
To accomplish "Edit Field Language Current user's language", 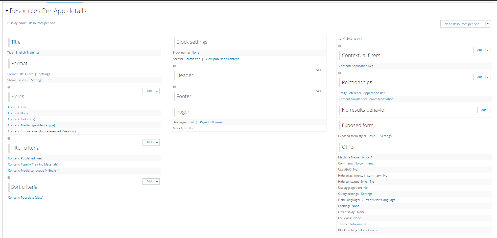I will point(378,200).
